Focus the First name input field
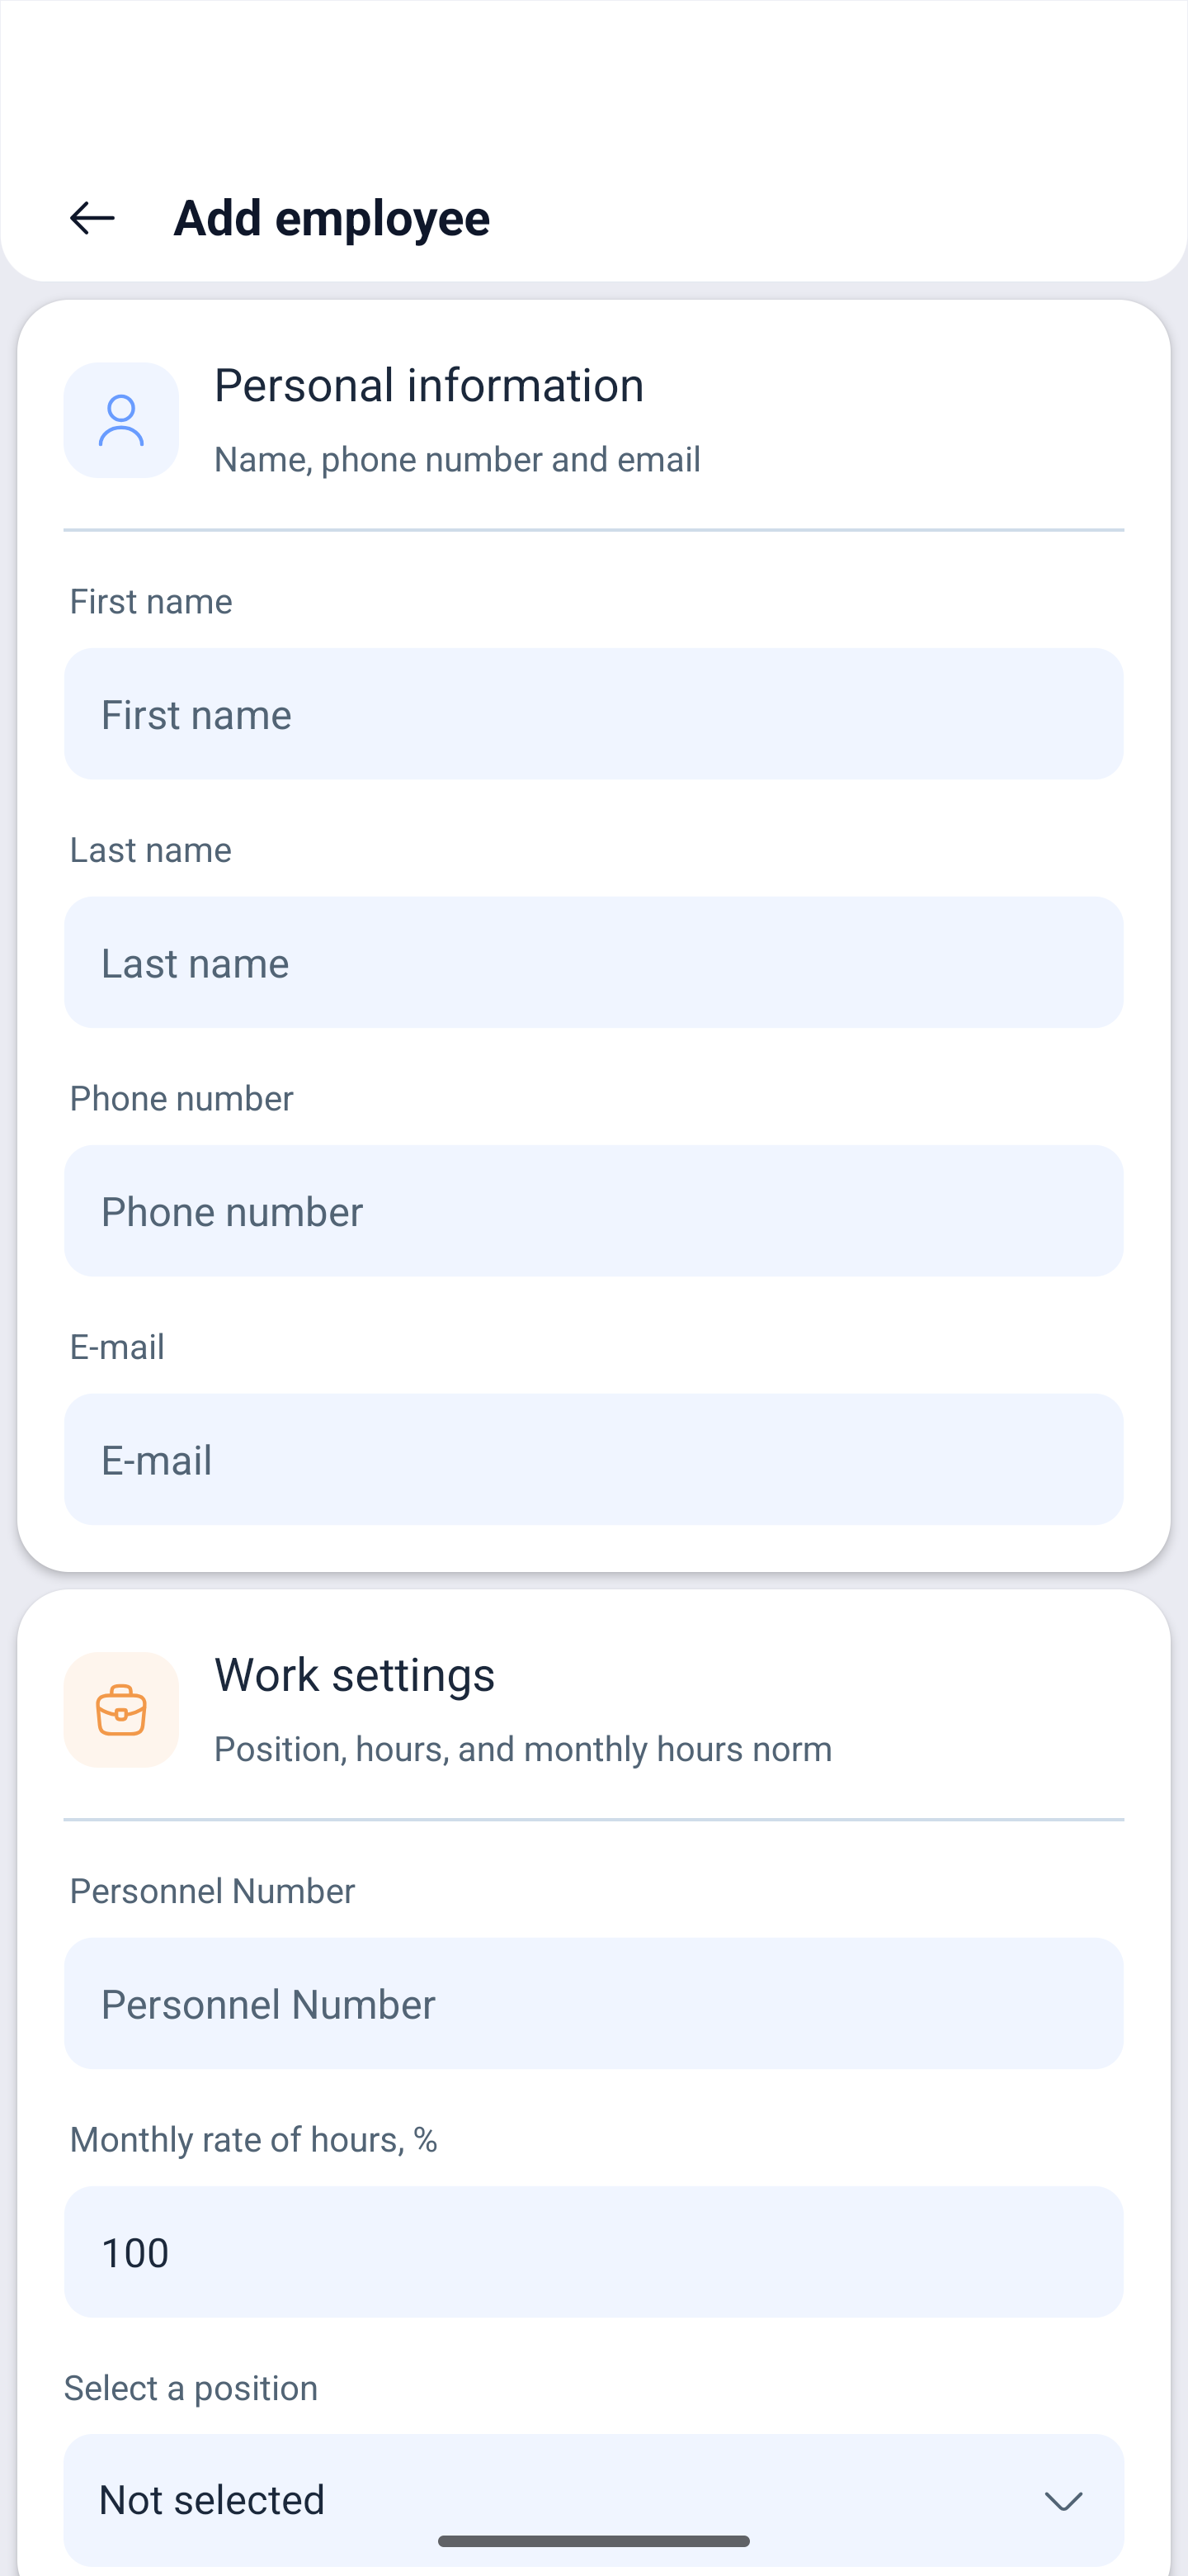Viewport: 1188px width, 2576px height. pyautogui.click(x=593, y=714)
